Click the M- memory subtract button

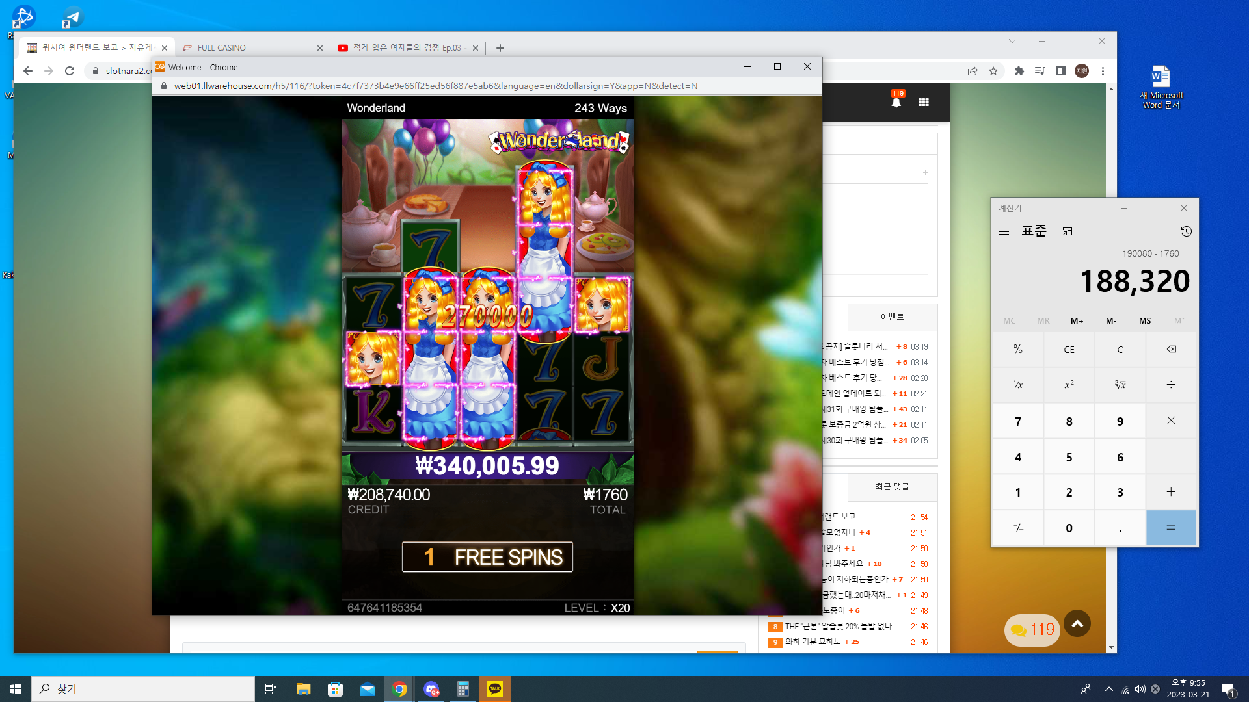pos(1111,320)
